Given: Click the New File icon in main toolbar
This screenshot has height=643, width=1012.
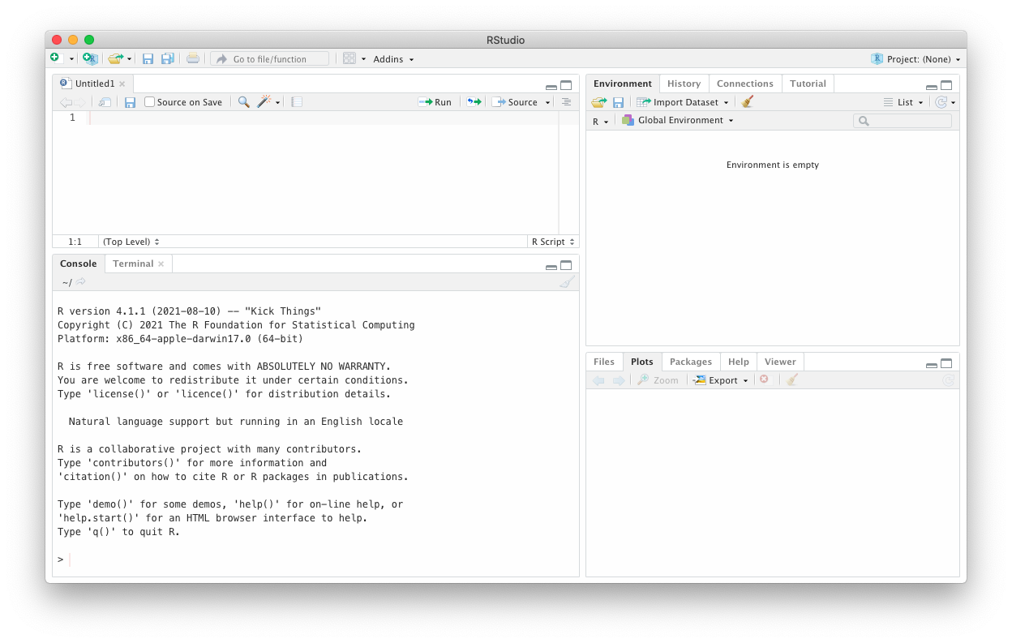Looking at the screenshot, I should (55, 58).
